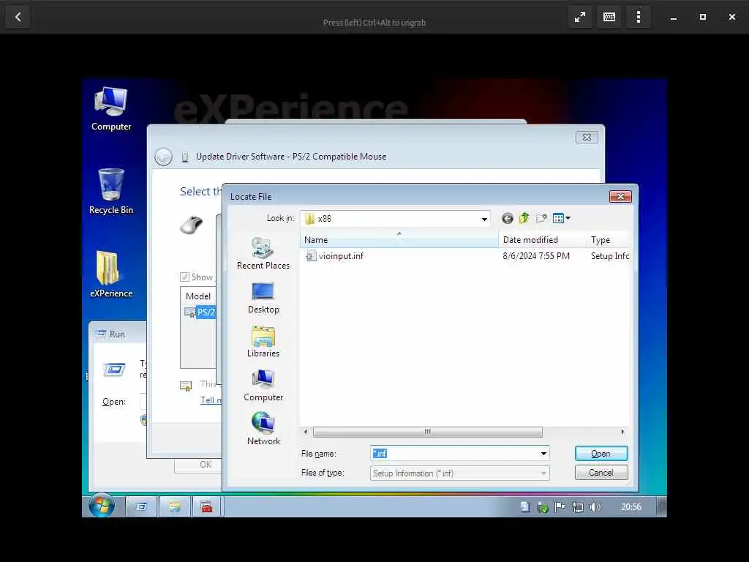Open Computer desktop icon
Screen dimensions: 749x562
click(111, 109)
